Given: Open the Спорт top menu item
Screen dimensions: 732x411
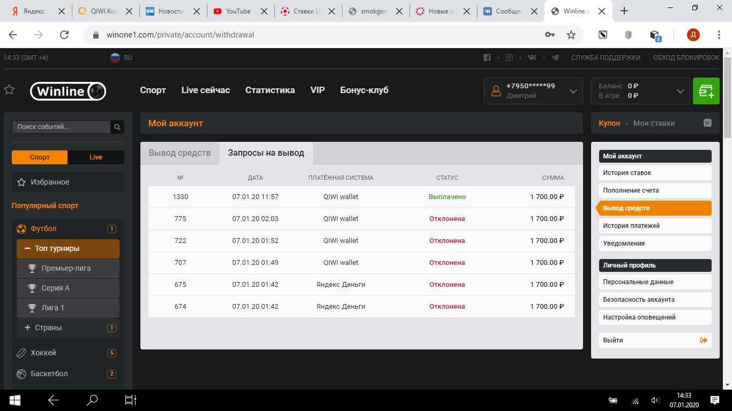Looking at the screenshot, I should click(153, 90).
